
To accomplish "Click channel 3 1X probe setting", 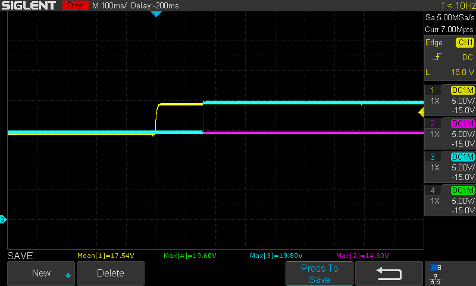I will 435,168.
